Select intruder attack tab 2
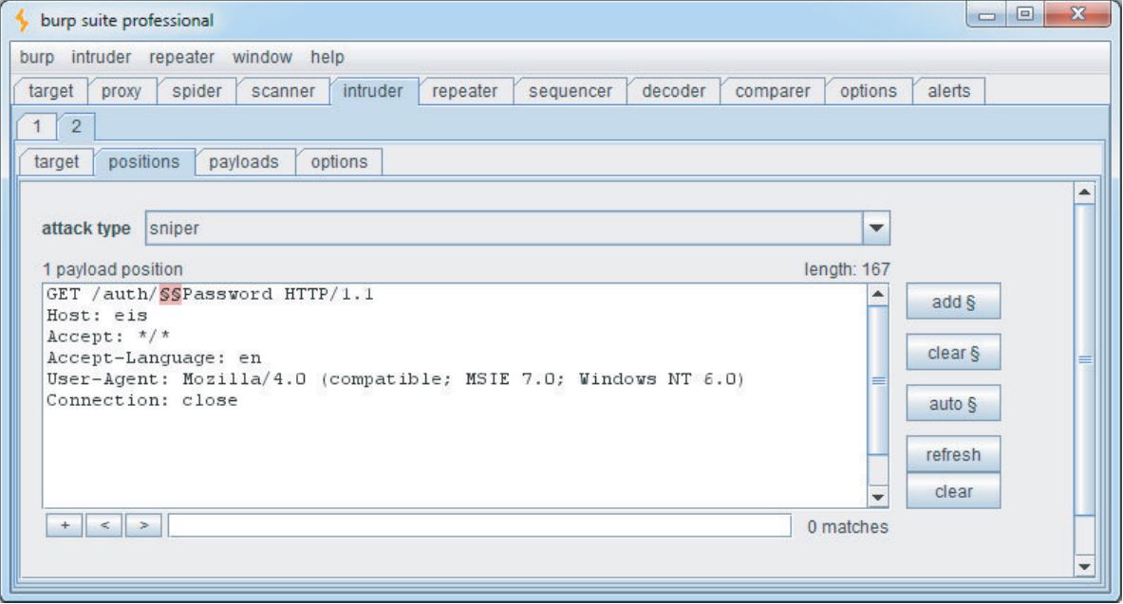The height and width of the screenshot is (604, 1123). tap(76, 127)
